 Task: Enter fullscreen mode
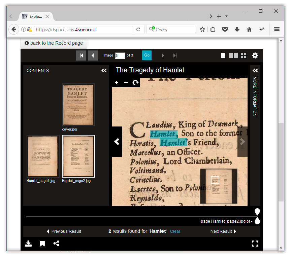255,244
